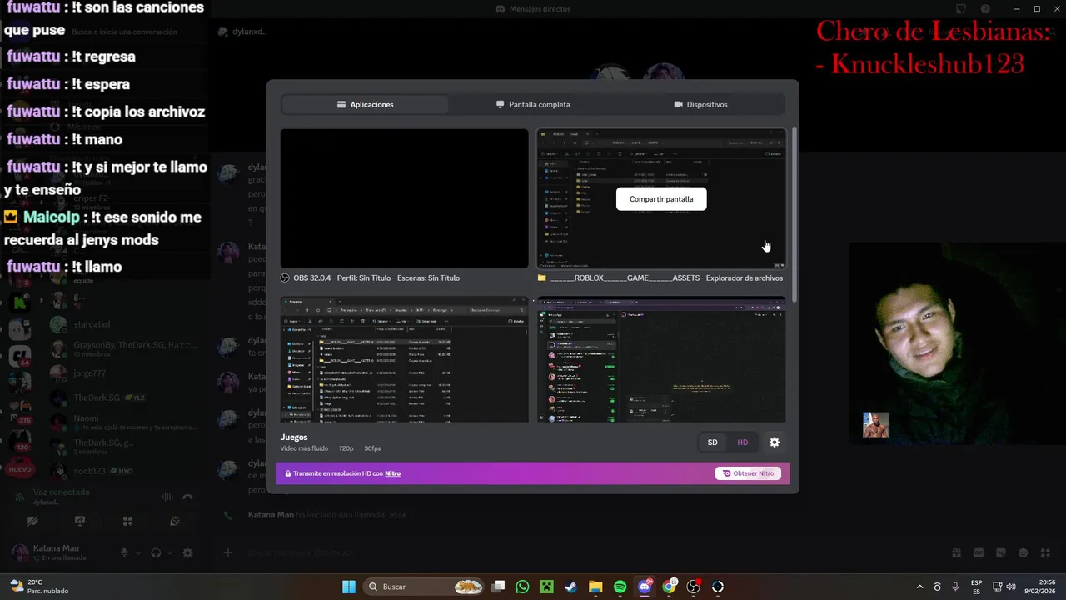
Task: Click the share dialog vertical scrollbar
Action: pos(794,215)
